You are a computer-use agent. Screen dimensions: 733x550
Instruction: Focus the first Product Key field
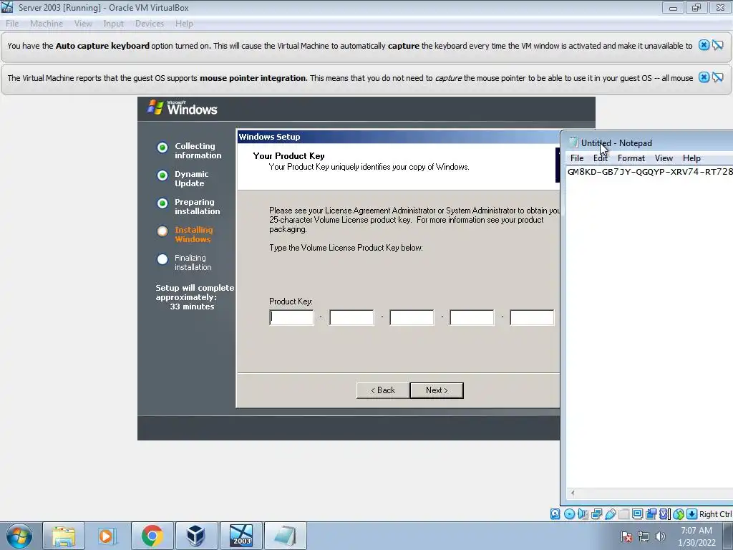(x=292, y=317)
